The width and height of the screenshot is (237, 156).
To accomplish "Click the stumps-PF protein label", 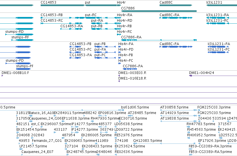I will [x=25, y=66].
